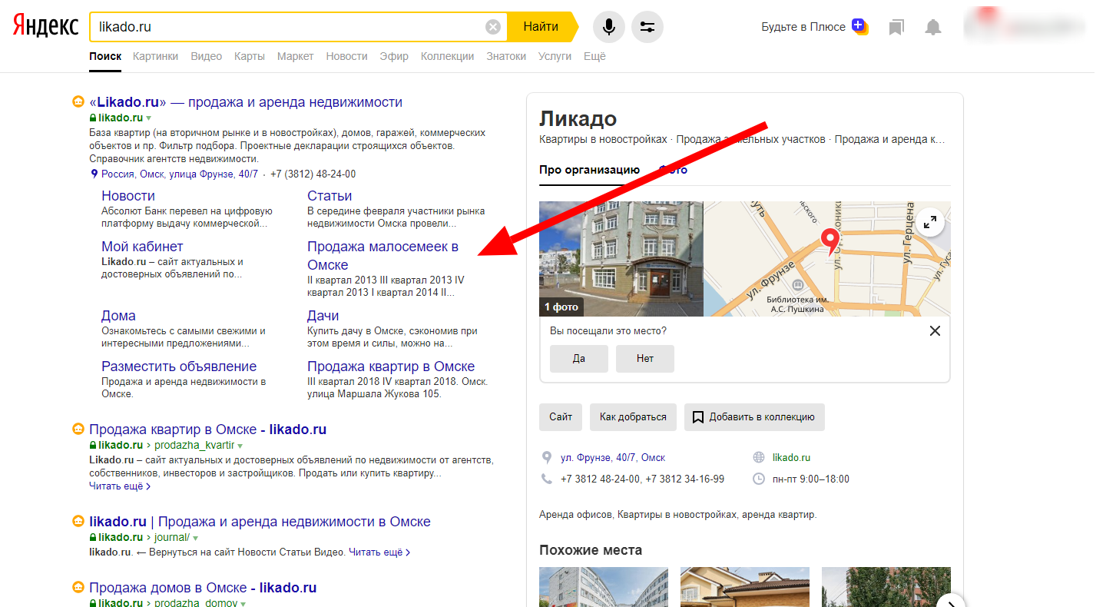Open dropdown arrow after prodazha_kvartir URL
Viewport: 1106px width, 607px height.
(240, 446)
